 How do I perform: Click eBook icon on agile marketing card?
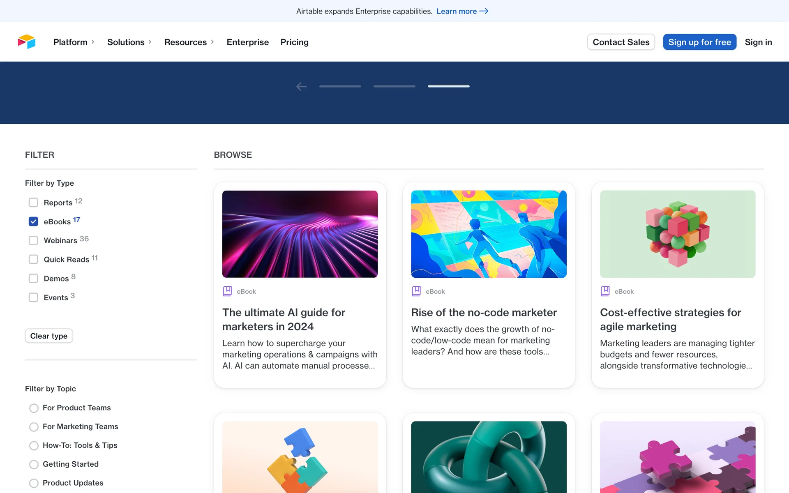605,291
